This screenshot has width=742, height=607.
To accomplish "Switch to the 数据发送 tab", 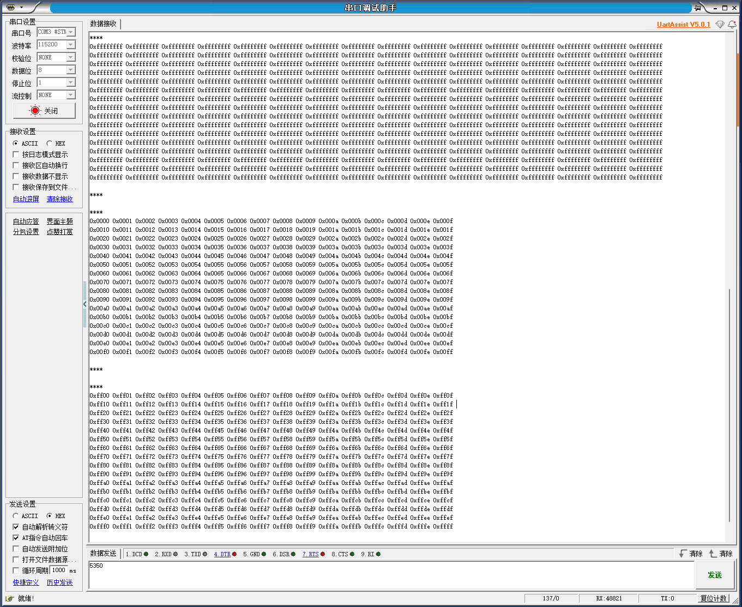I will (x=104, y=554).
